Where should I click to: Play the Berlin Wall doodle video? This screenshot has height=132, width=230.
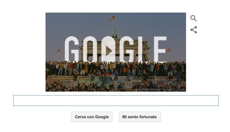pyautogui.click(x=109, y=51)
